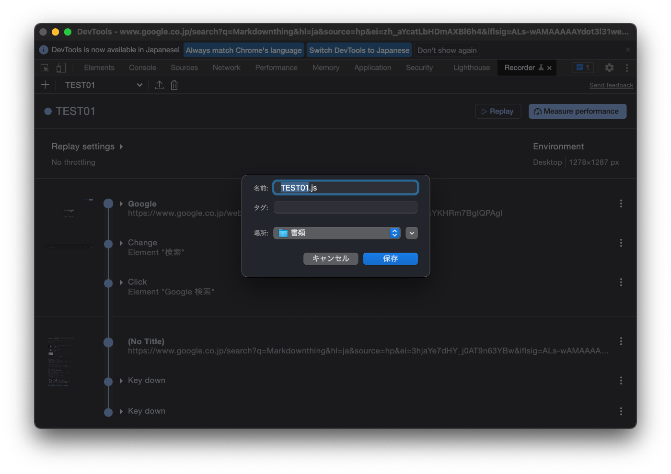Select the timeline dot of the (No Title) step

(108, 342)
